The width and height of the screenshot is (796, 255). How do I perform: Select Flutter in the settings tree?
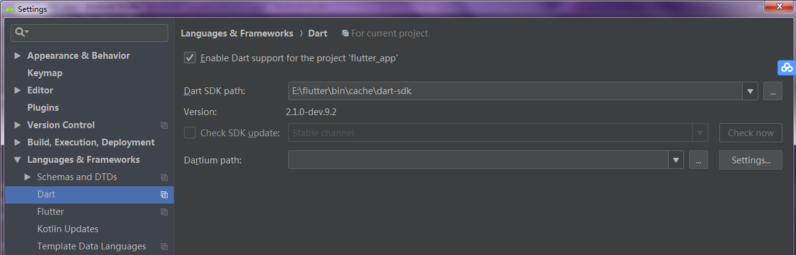pyautogui.click(x=50, y=212)
